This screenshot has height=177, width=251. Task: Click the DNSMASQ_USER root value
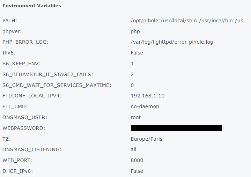135,117
